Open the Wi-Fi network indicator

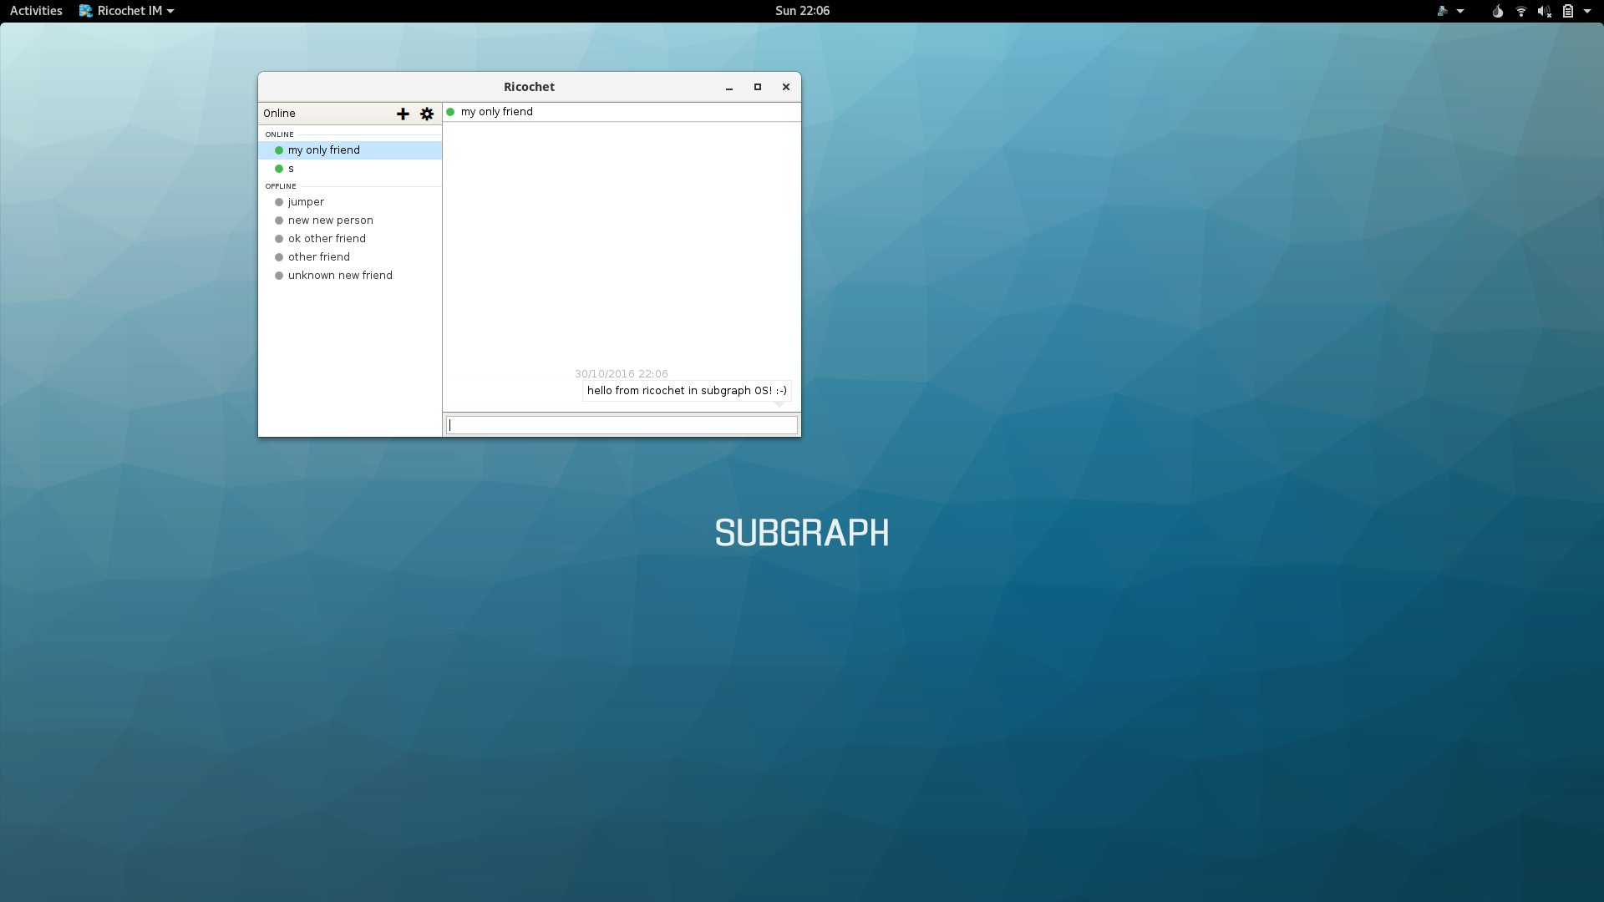pyautogui.click(x=1521, y=11)
